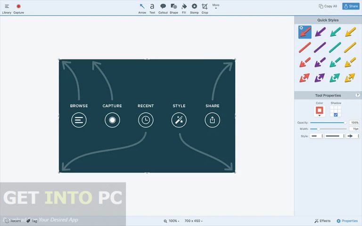
Task: Start a new Capture
Action: click(18, 9)
